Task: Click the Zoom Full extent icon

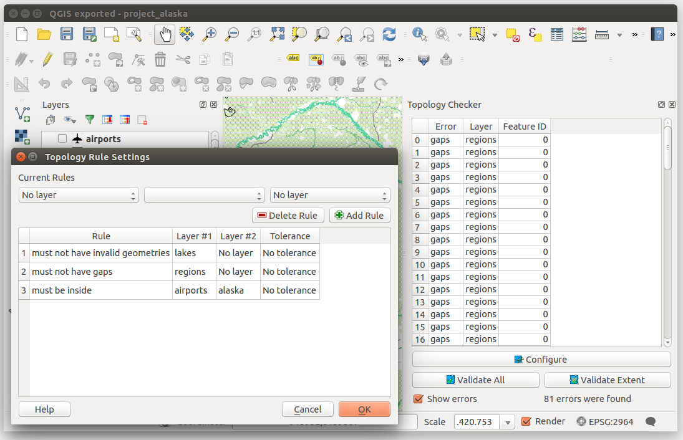Action: click(277, 34)
